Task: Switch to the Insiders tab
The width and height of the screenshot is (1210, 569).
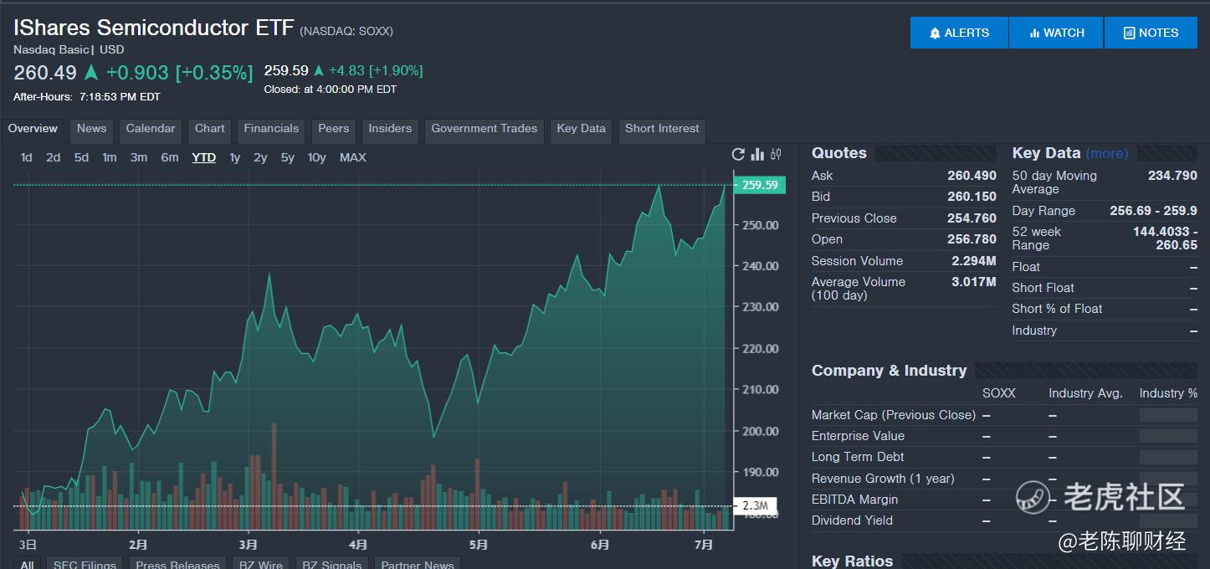Action: pyautogui.click(x=390, y=129)
